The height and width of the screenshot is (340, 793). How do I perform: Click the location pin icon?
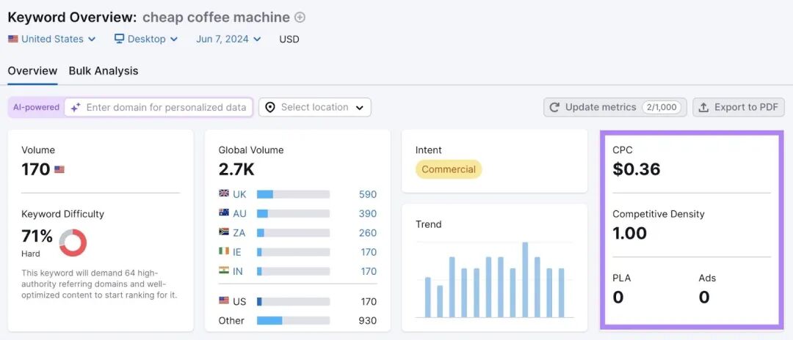tap(270, 108)
